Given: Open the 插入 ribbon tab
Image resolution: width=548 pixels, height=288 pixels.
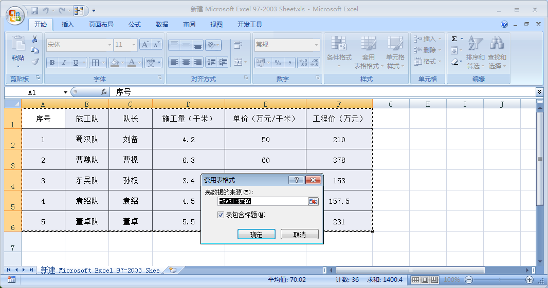Looking at the screenshot, I should (x=68, y=25).
